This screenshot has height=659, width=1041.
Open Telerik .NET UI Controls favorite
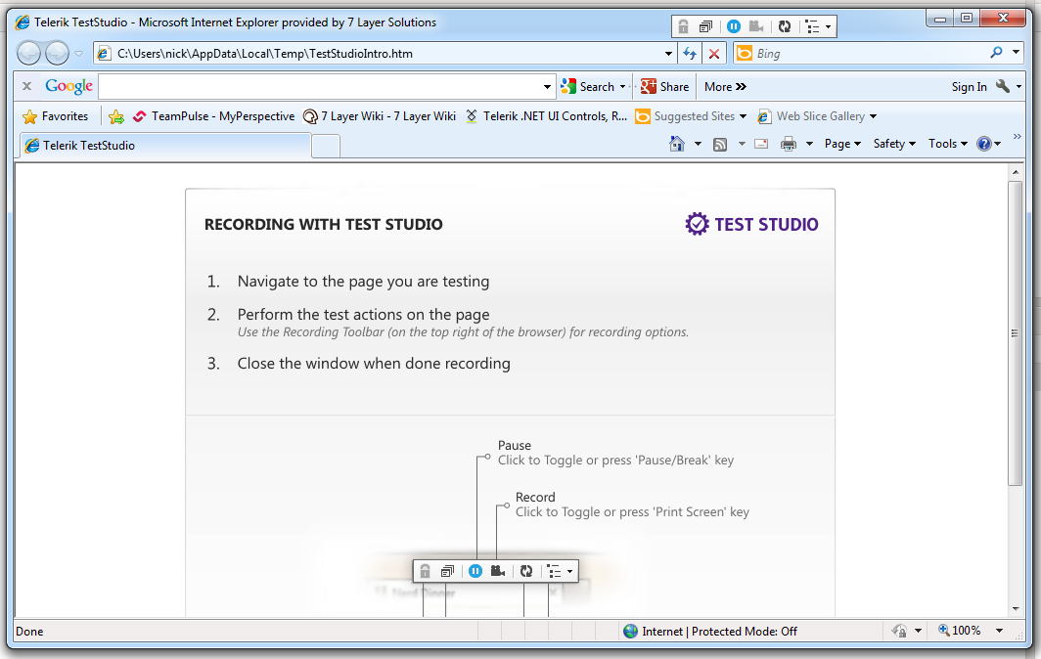pyautogui.click(x=546, y=116)
